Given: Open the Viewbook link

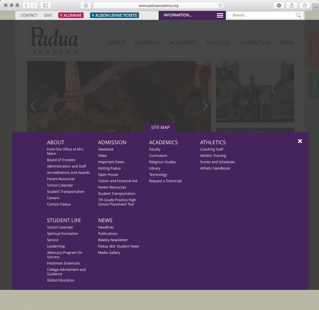Looking at the screenshot, I should tap(106, 149).
